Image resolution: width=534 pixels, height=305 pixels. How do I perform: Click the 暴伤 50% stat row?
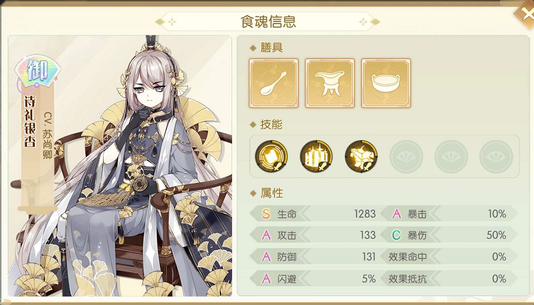449,235
